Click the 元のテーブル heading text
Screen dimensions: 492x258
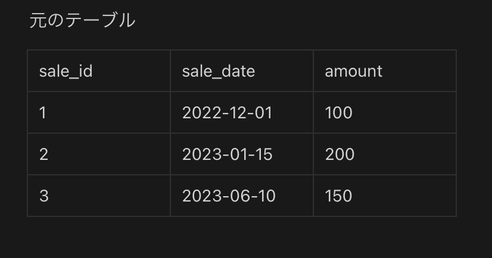coord(82,20)
